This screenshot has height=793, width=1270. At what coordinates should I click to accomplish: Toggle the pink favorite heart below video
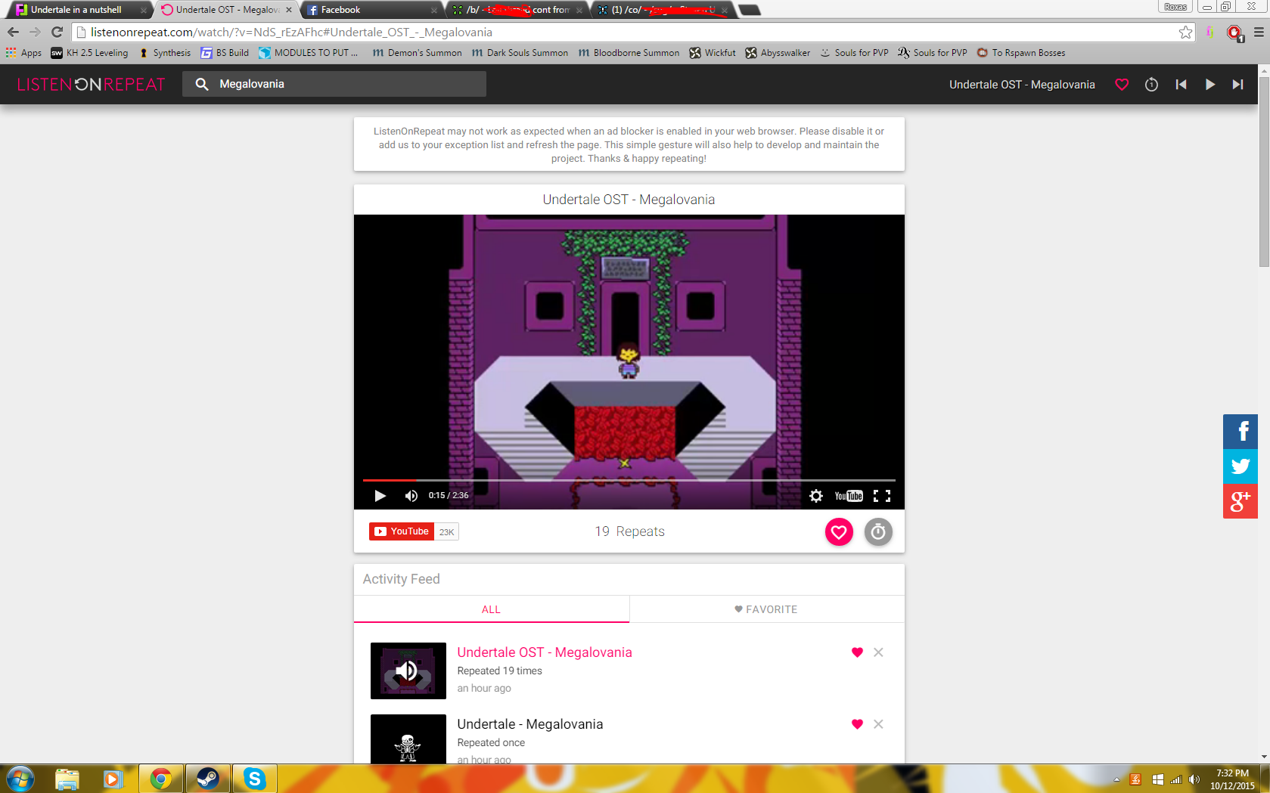838,532
